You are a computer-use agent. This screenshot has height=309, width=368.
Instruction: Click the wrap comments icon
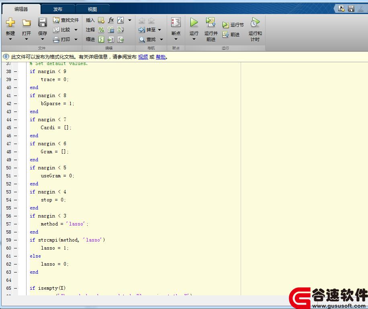(121, 30)
